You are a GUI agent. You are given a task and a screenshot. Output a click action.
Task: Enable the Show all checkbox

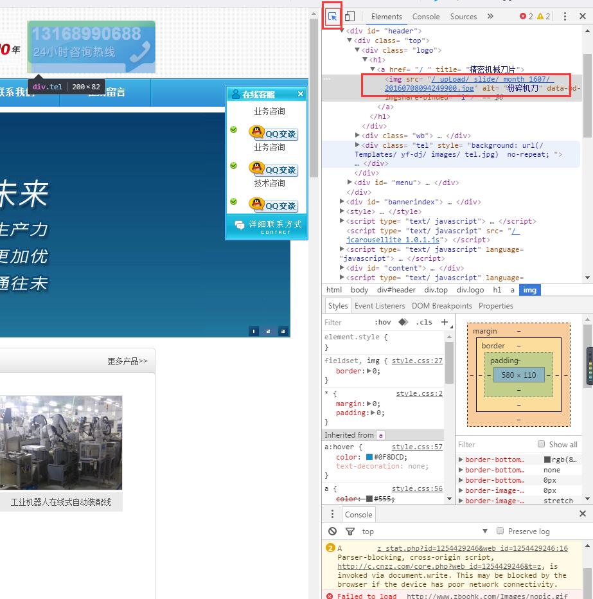(x=541, y=444)
